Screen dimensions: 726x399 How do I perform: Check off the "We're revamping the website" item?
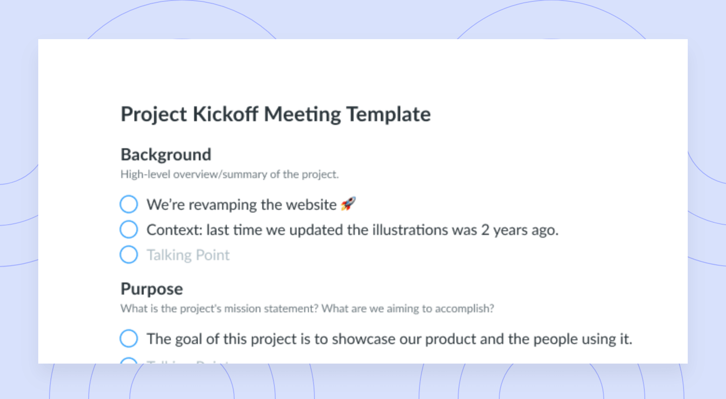129,204
